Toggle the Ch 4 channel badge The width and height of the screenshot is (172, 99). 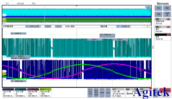point(45,93)
